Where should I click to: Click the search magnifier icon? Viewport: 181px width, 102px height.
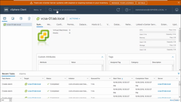[50, 10]
